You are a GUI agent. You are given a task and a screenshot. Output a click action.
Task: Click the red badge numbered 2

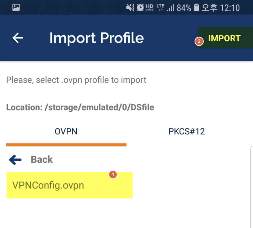click(x=199, y=42)
